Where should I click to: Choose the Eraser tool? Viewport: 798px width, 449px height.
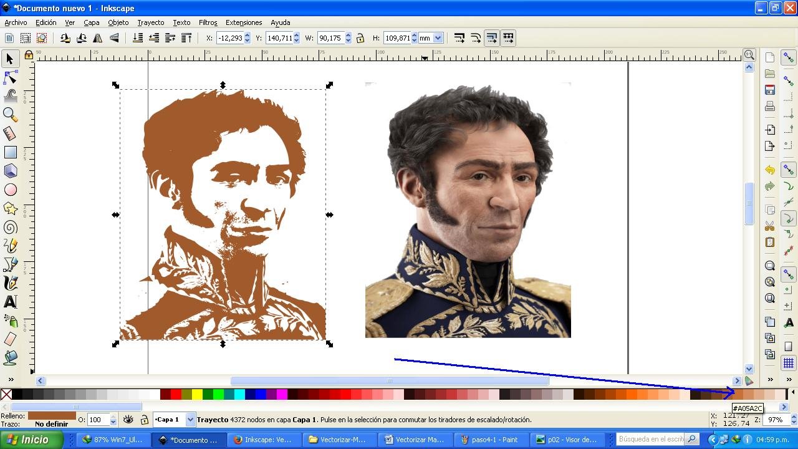coord(10,339)
